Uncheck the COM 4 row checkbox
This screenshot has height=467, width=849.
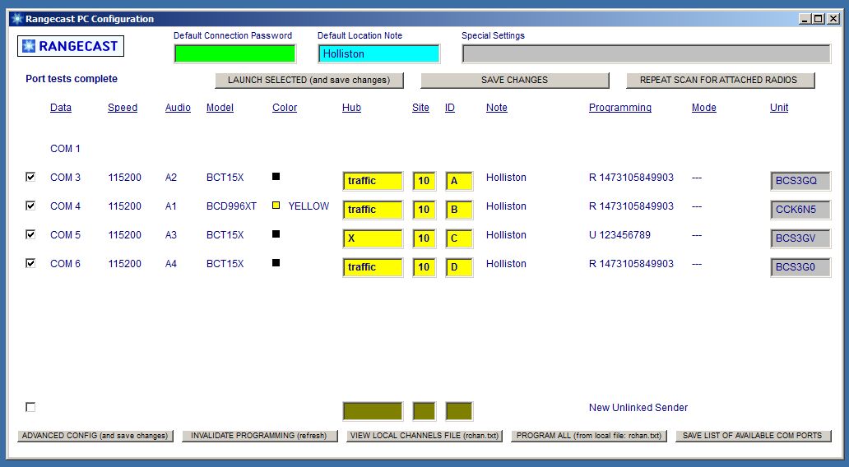pyautogui.click(x=30, y=205)
